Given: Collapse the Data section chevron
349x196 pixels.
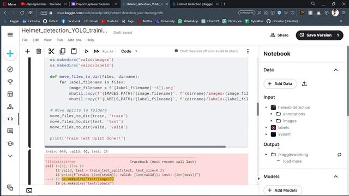Looking at the screenshot, I should [336, 70].
